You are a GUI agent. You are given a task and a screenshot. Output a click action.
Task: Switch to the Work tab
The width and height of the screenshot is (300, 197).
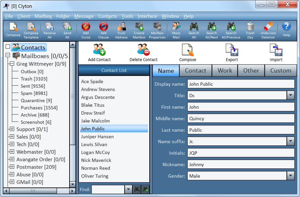225,71
